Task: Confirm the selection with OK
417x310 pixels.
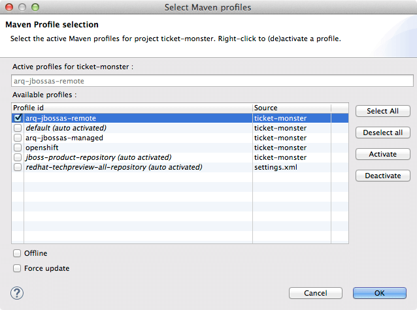Action: click(379, 293)
